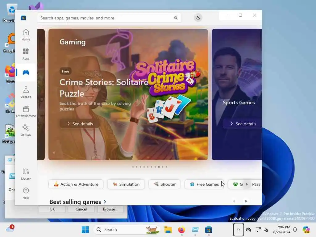Screen dimensions: 316x237
Task: Select the Gaming controller icon in sidebar
Action: [x=26, y=72]
